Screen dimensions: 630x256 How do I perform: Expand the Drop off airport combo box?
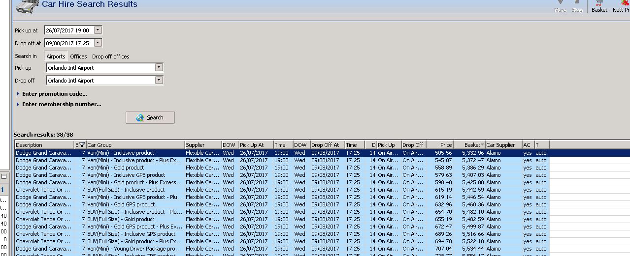(159, 80)
